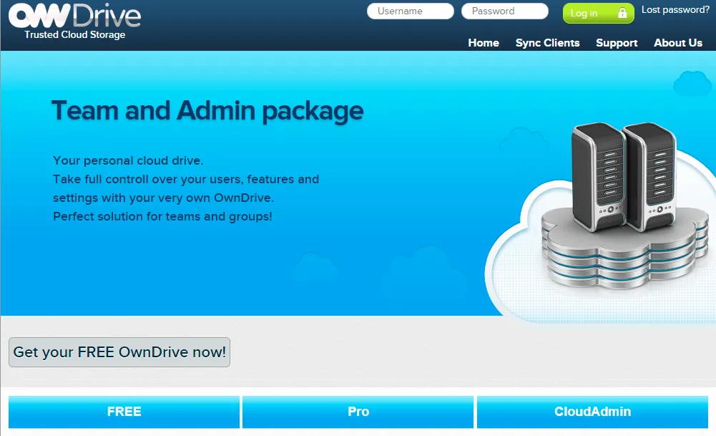
Task: Go to the Home menu item
Action: pos(484,43)
